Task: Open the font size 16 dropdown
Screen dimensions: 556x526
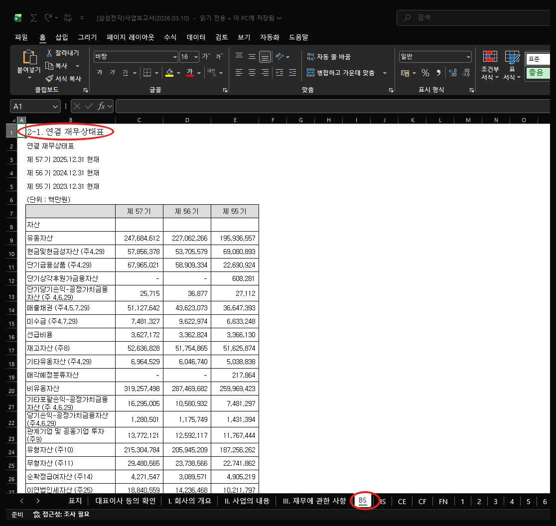Action: [196, 57]
